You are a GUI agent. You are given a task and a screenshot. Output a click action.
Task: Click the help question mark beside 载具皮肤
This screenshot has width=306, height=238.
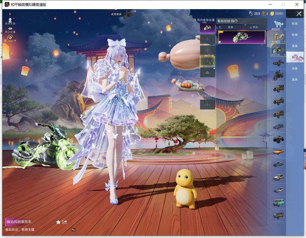[236, 21]
